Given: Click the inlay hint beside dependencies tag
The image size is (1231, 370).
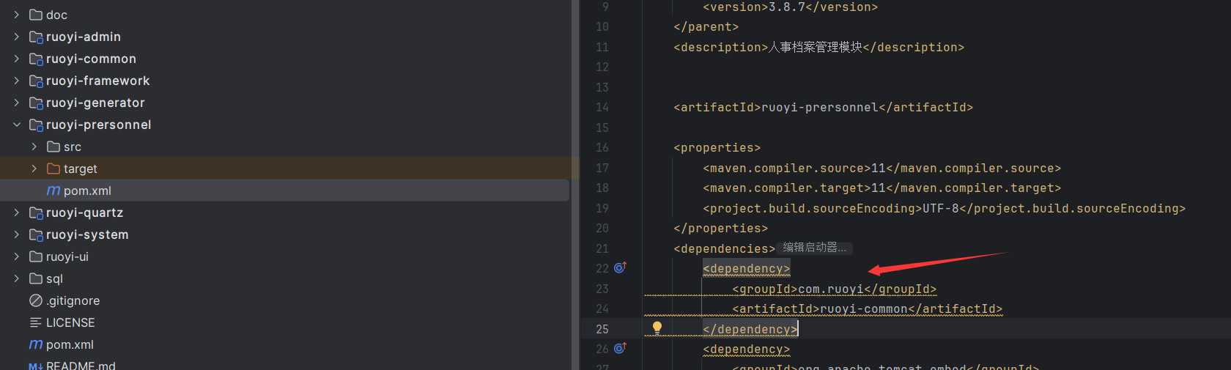Looking at the screenshot, I should pyautogui.click(x=814, y=248).
